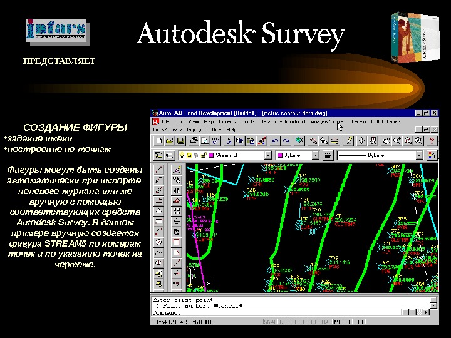Toggle TILE mode in status bar

[x=360, y=322]
